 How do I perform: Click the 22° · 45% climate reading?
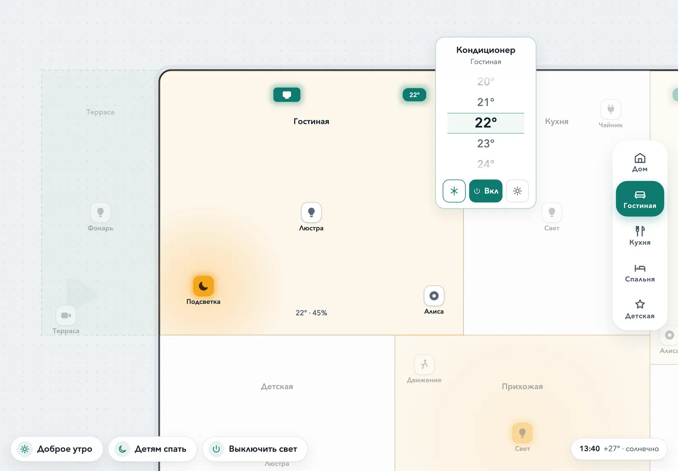(311, 313)
